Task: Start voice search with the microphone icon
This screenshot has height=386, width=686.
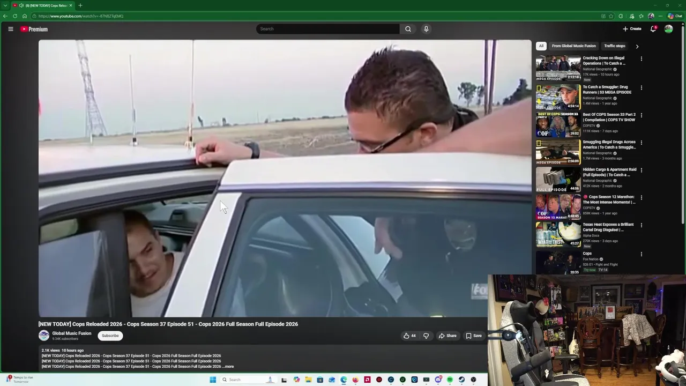Action: [426, 29]
